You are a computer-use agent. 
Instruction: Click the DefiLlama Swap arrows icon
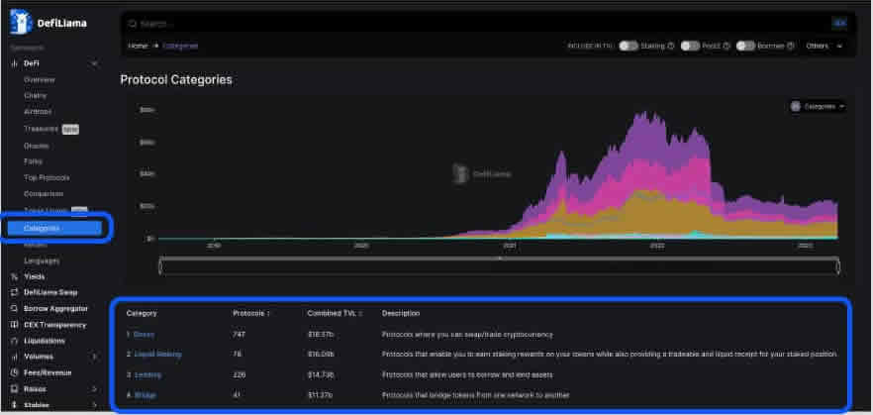point(14,292)
